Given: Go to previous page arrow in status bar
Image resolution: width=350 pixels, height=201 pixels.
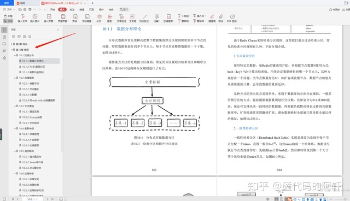Looking at the screenshot, I should [17, 199].
